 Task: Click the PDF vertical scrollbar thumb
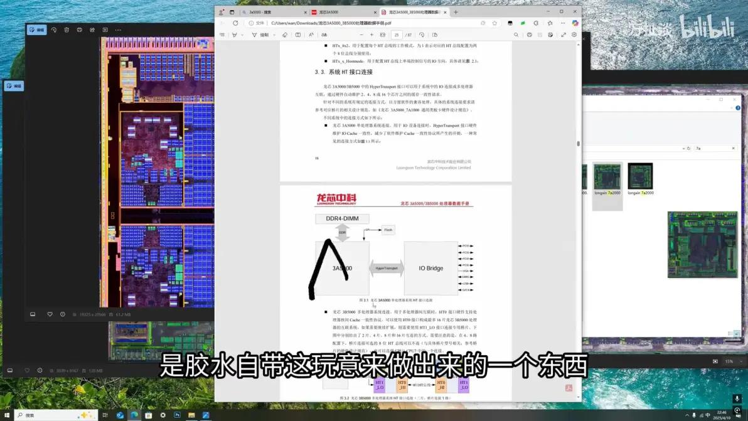(x=579, y=143)
